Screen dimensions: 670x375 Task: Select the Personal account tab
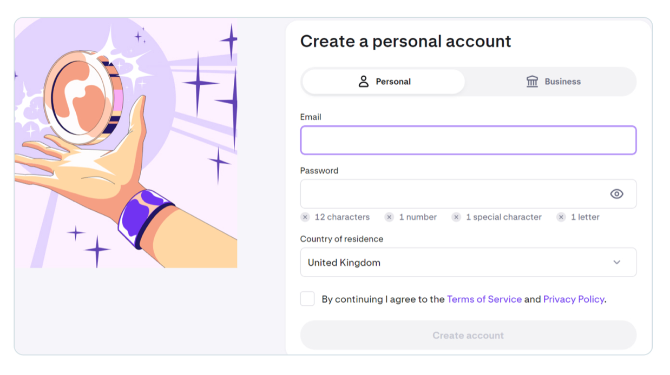[384, 82]
